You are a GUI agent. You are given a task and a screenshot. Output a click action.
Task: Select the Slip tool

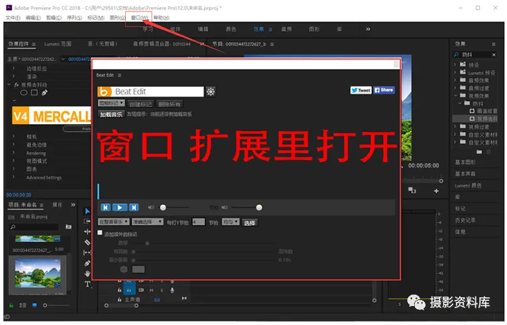[x=88, y=252]
